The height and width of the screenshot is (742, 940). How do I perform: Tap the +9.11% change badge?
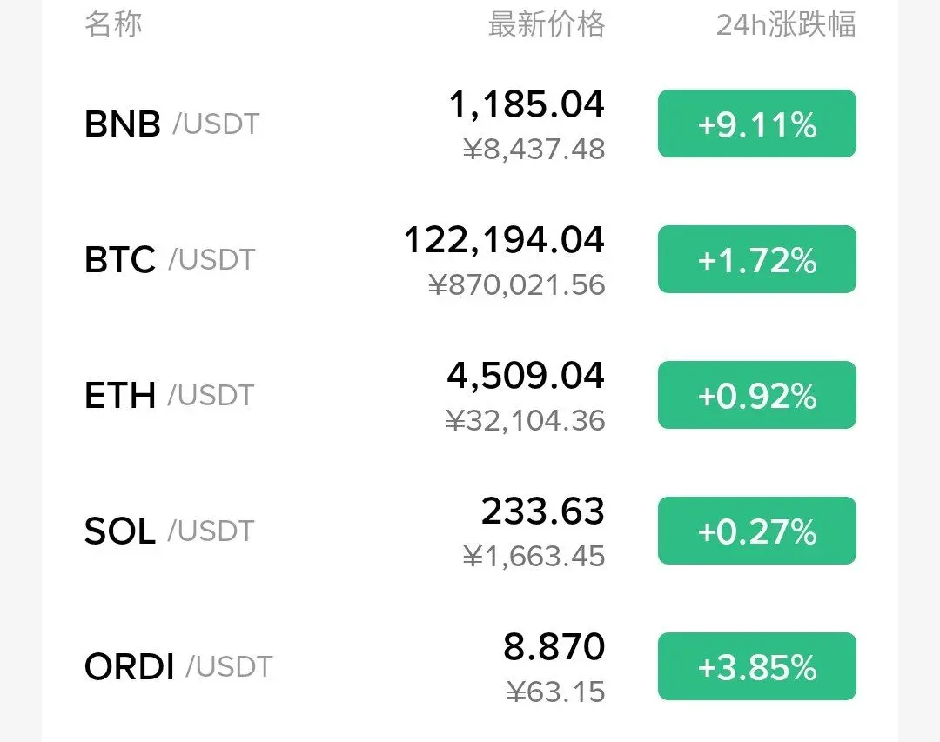click(756, 124)
